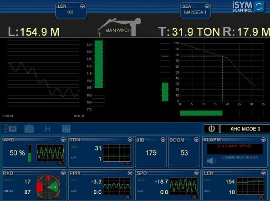270x201 pixels.
Task: Select the H toolbar icon
Action: click(47, 129)
